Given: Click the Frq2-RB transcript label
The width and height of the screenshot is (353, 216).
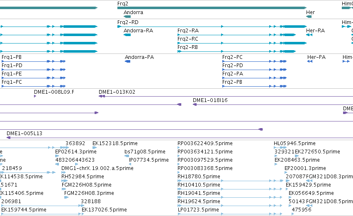Looking at the screenshot, I should tap(188, 47).
